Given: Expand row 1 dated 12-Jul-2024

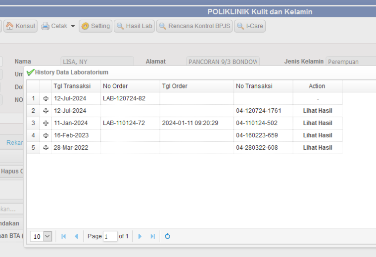Looking at the screenshot, I should click(46, 98).
